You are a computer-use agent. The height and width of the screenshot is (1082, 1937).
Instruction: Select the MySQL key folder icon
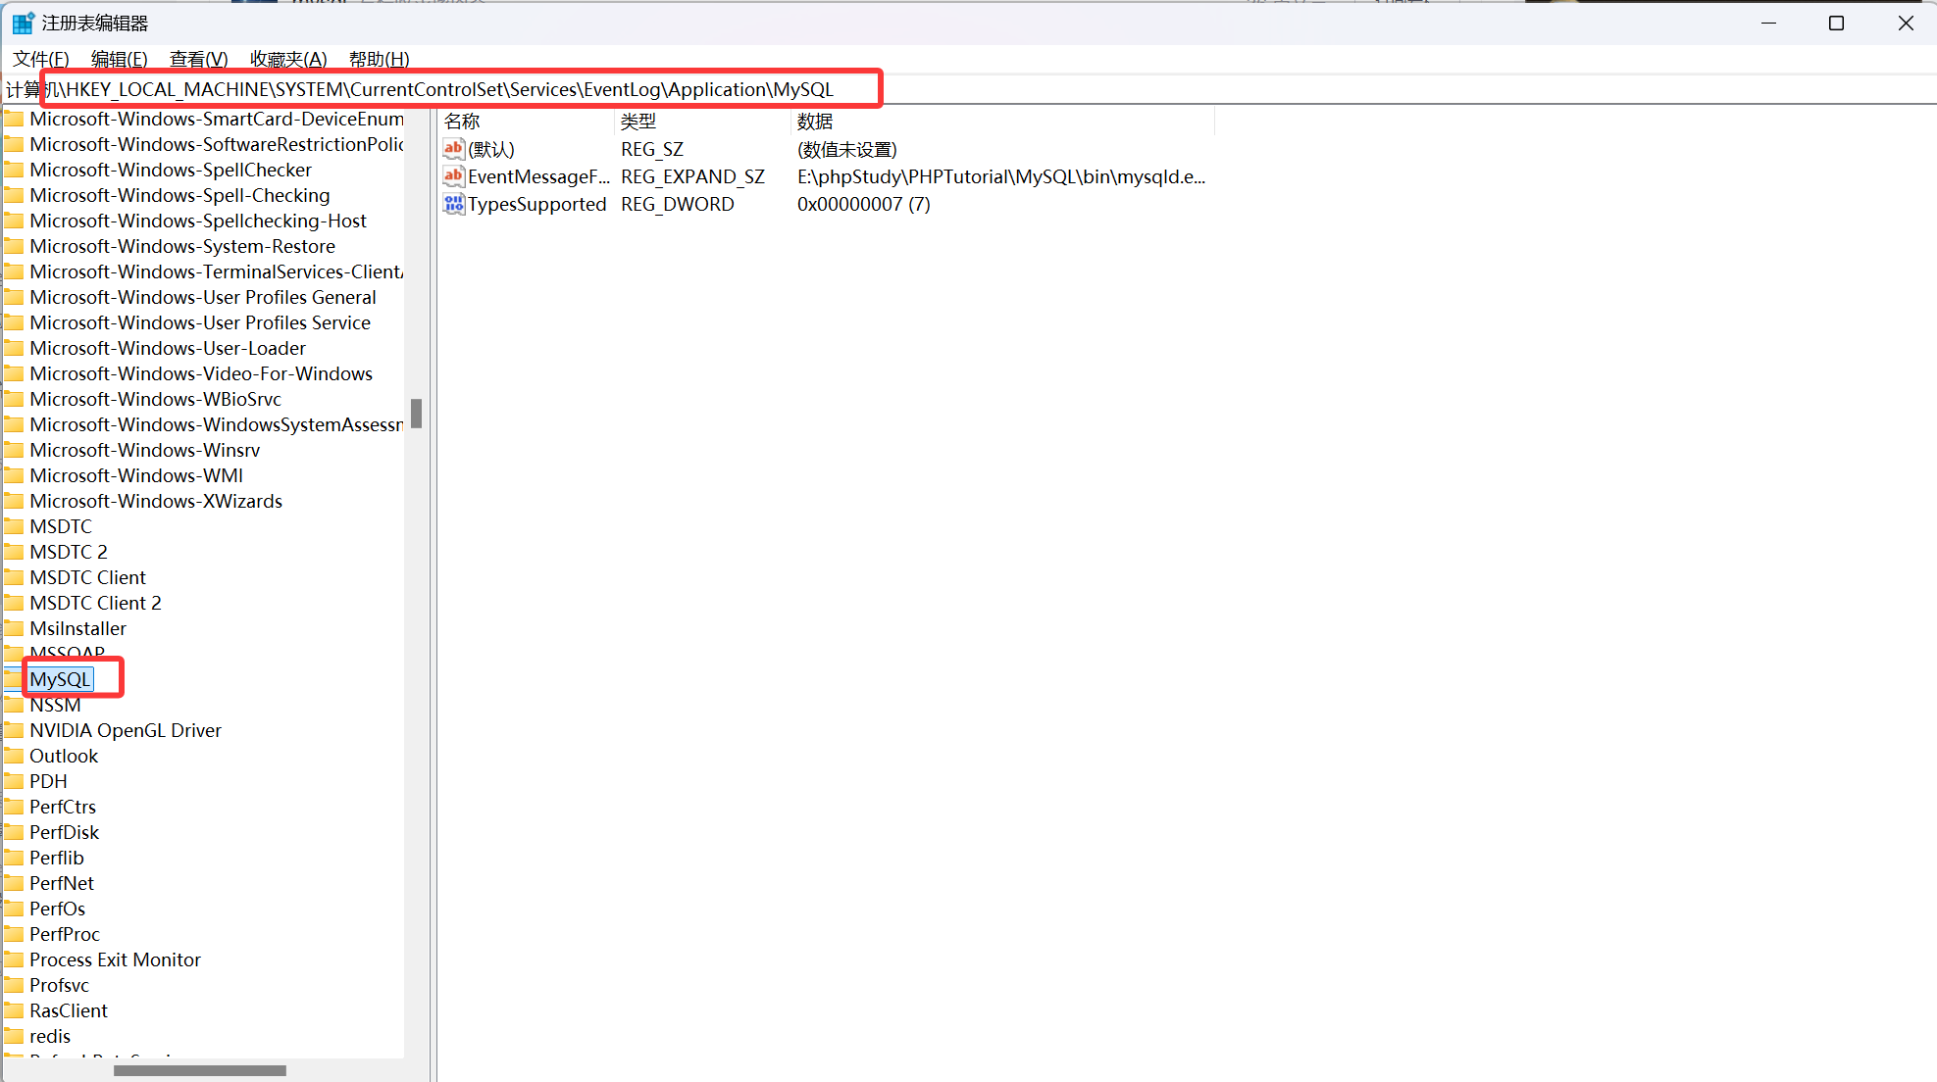(15, 678)
